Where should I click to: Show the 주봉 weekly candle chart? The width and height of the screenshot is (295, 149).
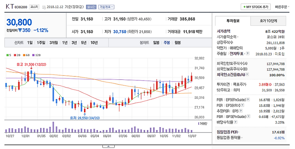pyautogui.click(x=167, y=43)
